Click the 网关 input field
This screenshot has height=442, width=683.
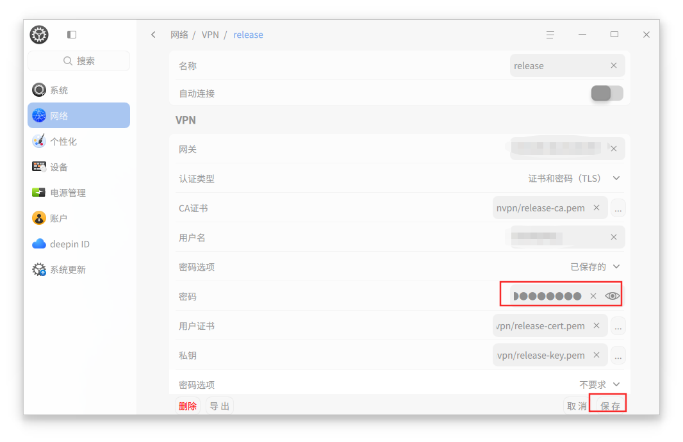coord(567,149)
